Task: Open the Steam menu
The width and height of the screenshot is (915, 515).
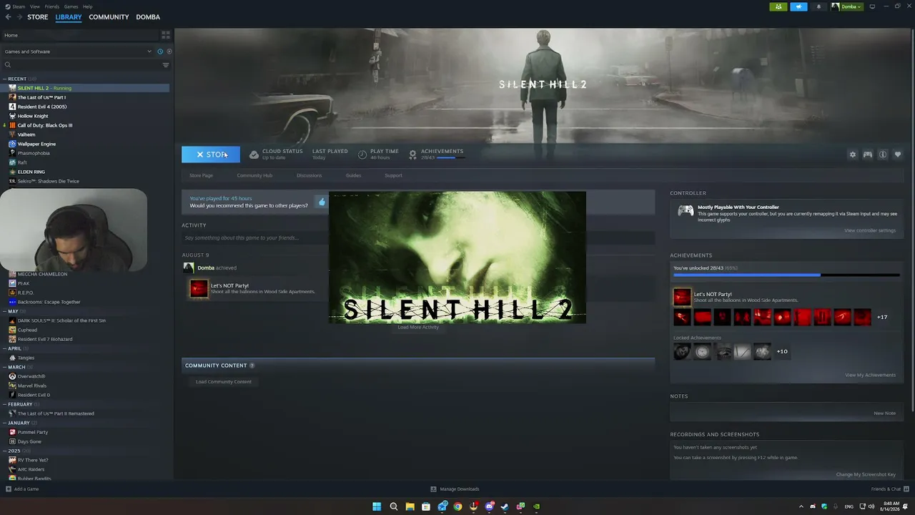Action: coord(17,6)
